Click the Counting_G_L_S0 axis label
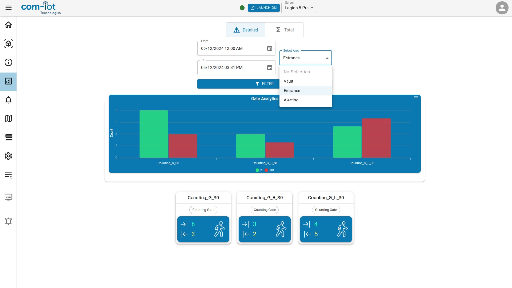Screen dimensions: 512x288 tap(362, 163)
